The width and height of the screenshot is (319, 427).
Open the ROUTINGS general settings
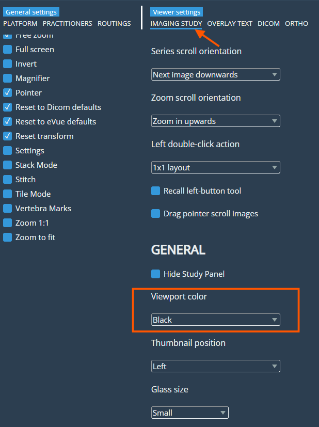pos(114,24)
